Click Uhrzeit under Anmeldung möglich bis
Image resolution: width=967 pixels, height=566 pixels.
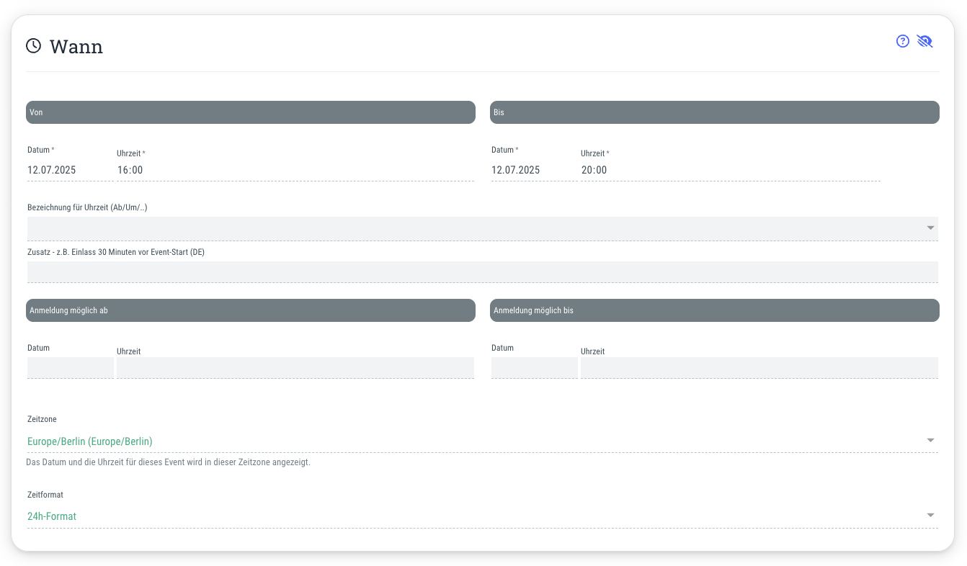pyautogui.click(x=759, y=367)
